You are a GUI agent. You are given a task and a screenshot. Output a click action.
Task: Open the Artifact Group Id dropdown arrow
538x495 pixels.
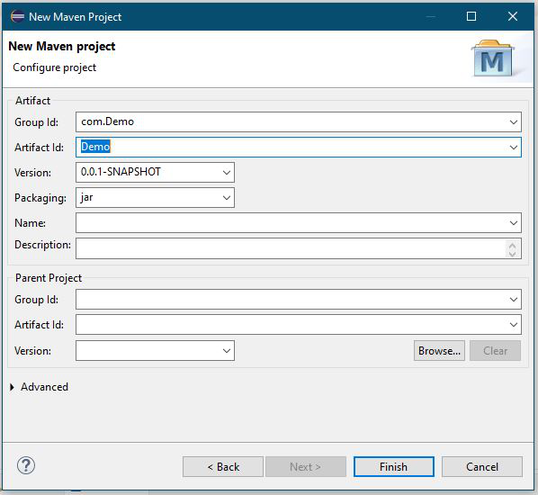point(514,122)
